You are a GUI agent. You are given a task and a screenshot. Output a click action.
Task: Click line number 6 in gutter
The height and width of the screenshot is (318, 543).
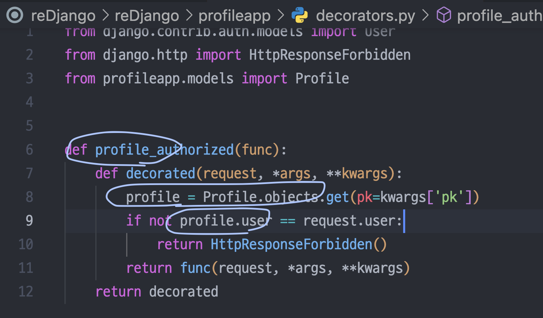tap(29, 150)
